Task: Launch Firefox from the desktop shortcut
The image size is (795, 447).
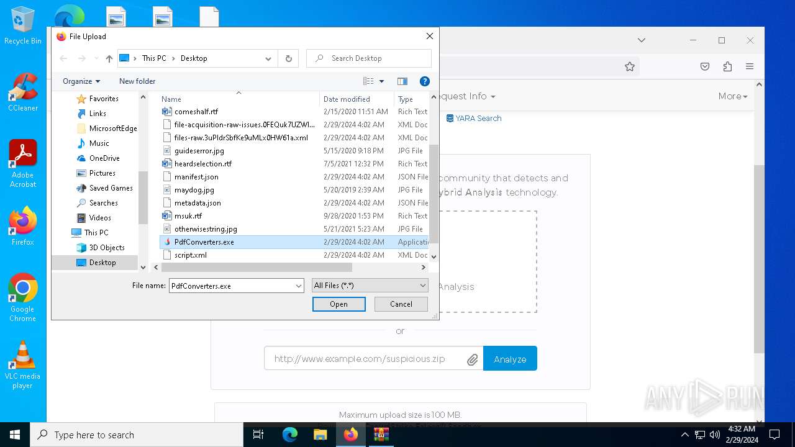Action: tap(22, 226)
